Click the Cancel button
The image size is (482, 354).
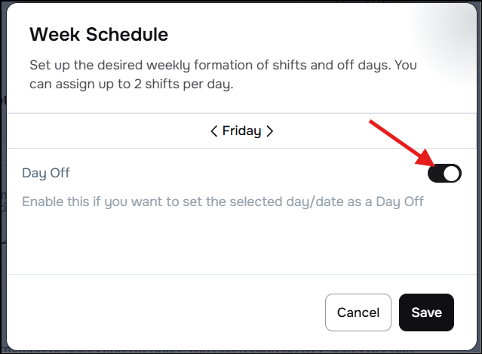pos(358,312)
